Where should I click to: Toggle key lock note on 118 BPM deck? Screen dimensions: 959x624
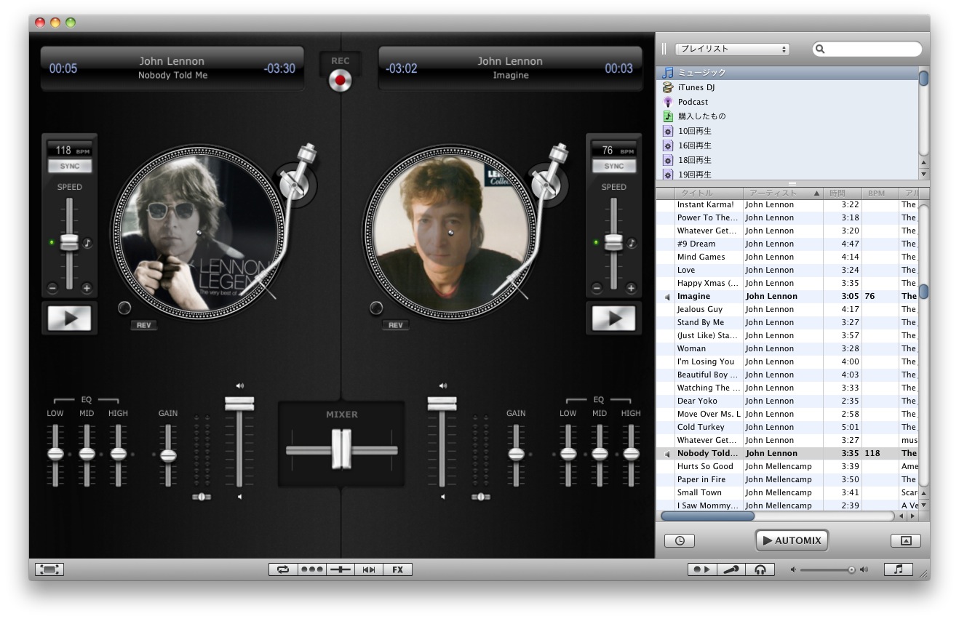[x=87, y=243]
